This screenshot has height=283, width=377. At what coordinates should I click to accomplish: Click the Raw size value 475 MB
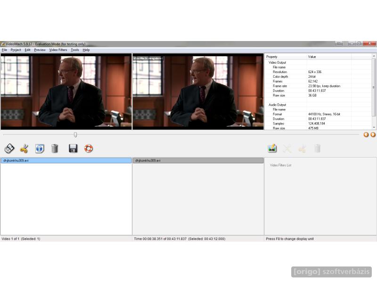313,128
